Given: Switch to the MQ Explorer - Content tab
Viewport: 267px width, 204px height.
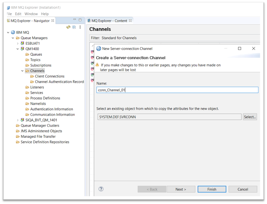Looking at the screenshot, I should [109, 20].
